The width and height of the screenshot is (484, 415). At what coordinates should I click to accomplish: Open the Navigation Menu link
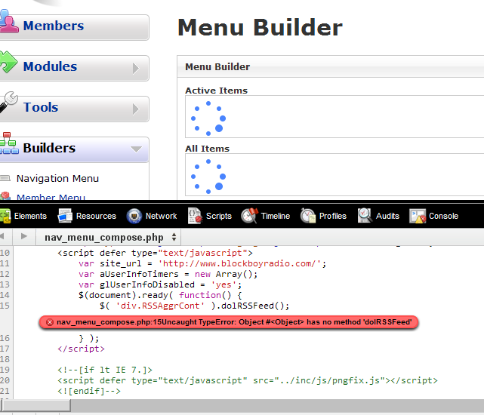click(x=57, y=178)
